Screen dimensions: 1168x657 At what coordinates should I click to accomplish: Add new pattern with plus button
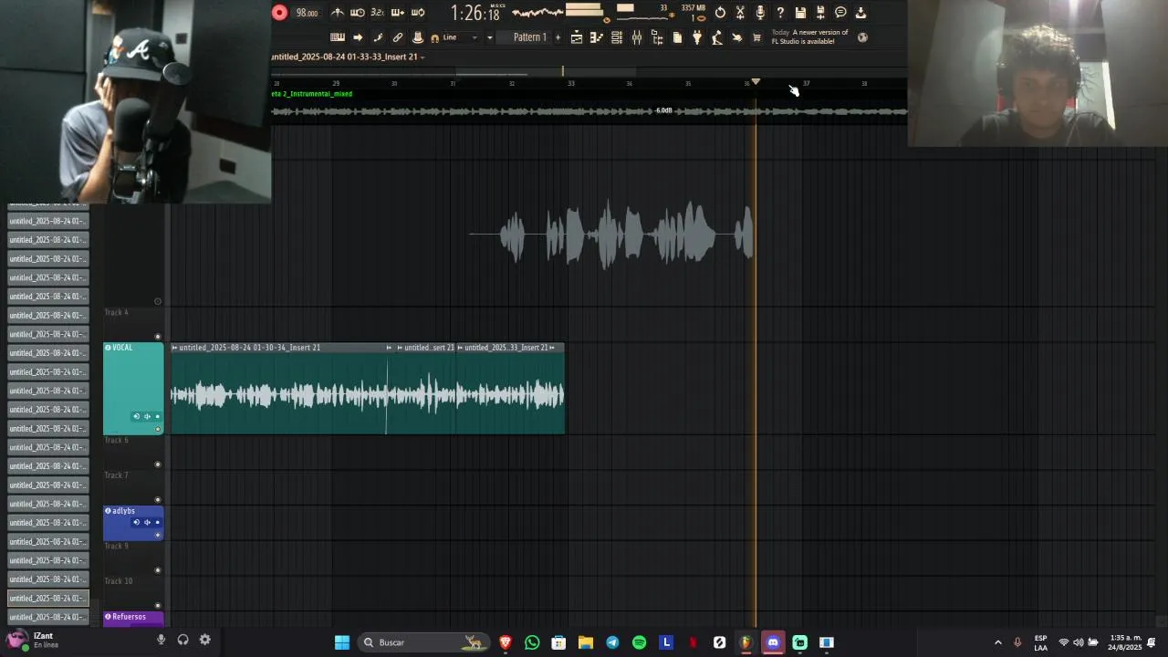tap(558, 37)
